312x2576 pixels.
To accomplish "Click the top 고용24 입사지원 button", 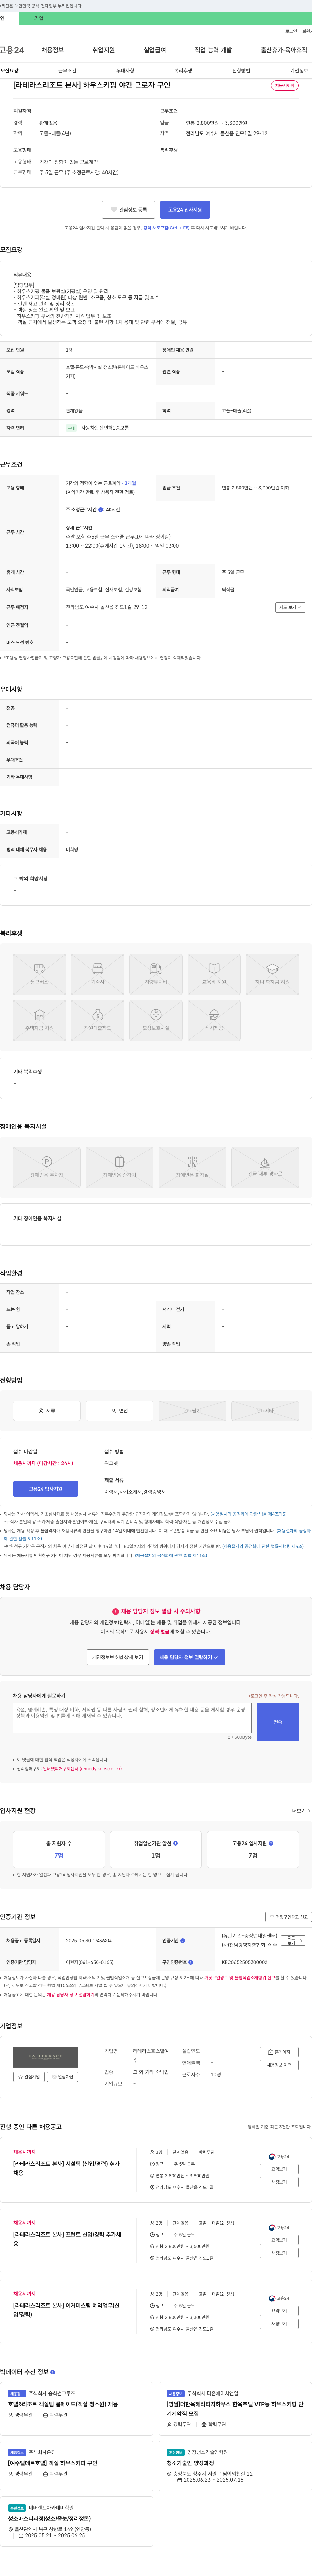I will click(x=185, y=210).
